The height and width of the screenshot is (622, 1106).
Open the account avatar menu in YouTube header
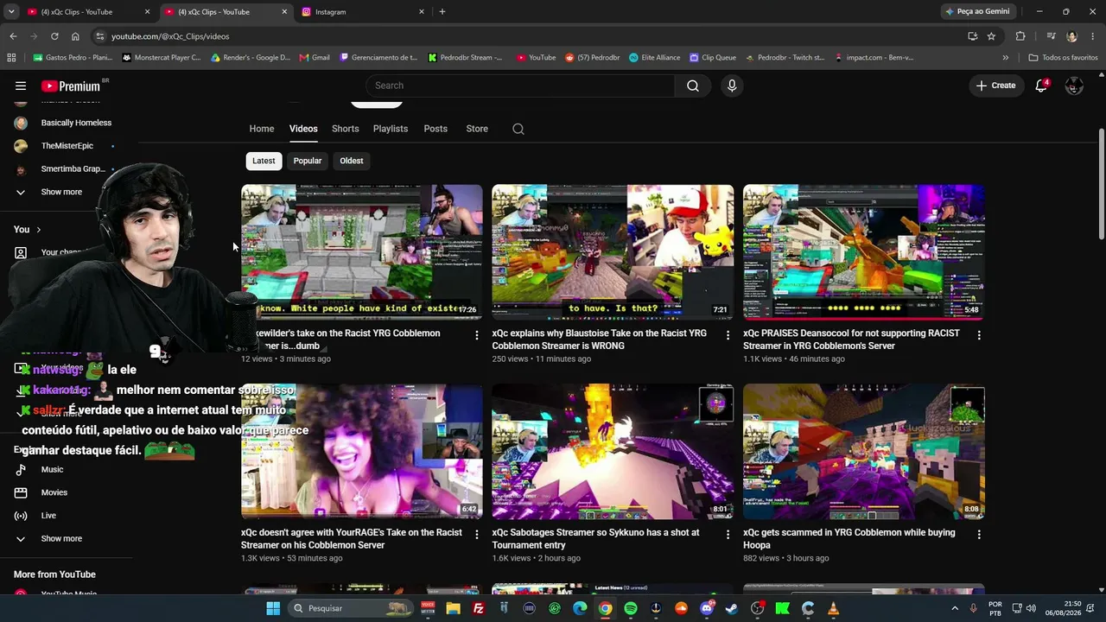1074,86
